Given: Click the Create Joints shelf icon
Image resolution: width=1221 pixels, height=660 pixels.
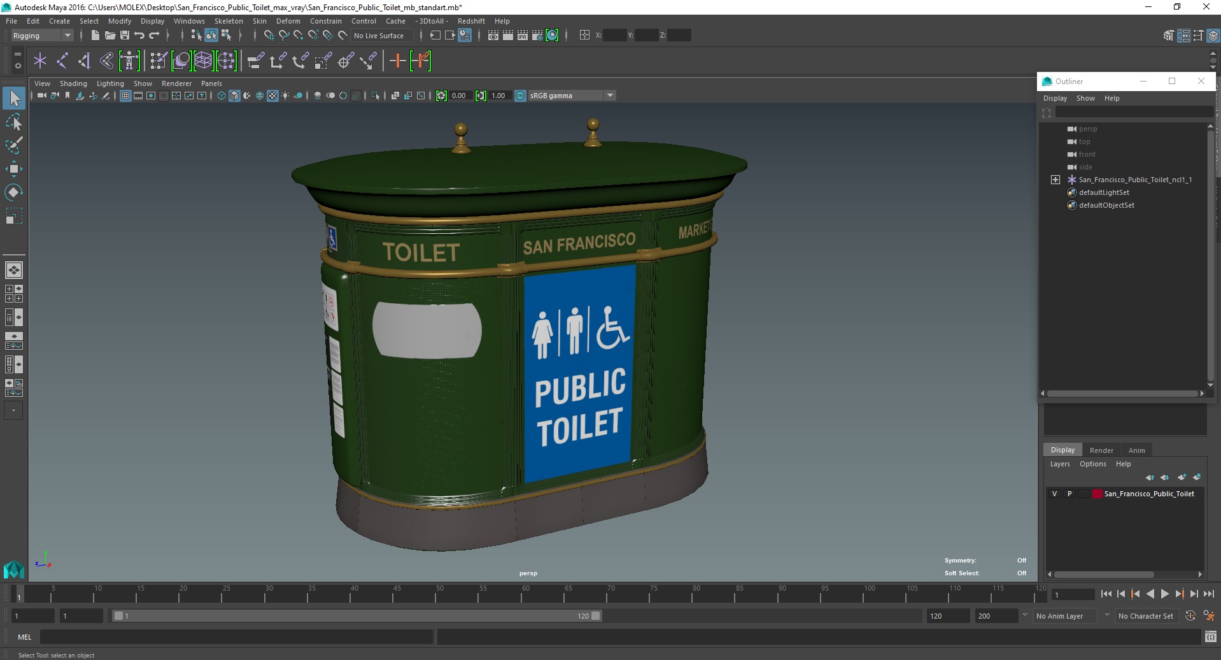Looking at the screenshot, I should [x=62, y=61].
